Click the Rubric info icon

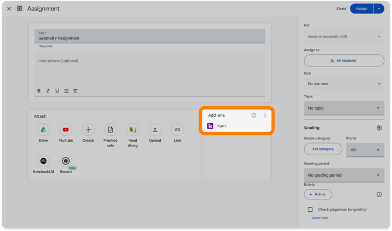tap(379, 194)
